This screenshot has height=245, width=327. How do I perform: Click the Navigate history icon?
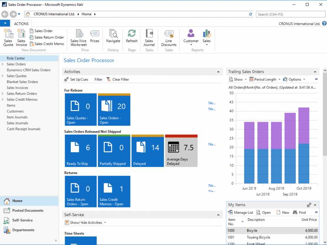[x=113, y=36]
